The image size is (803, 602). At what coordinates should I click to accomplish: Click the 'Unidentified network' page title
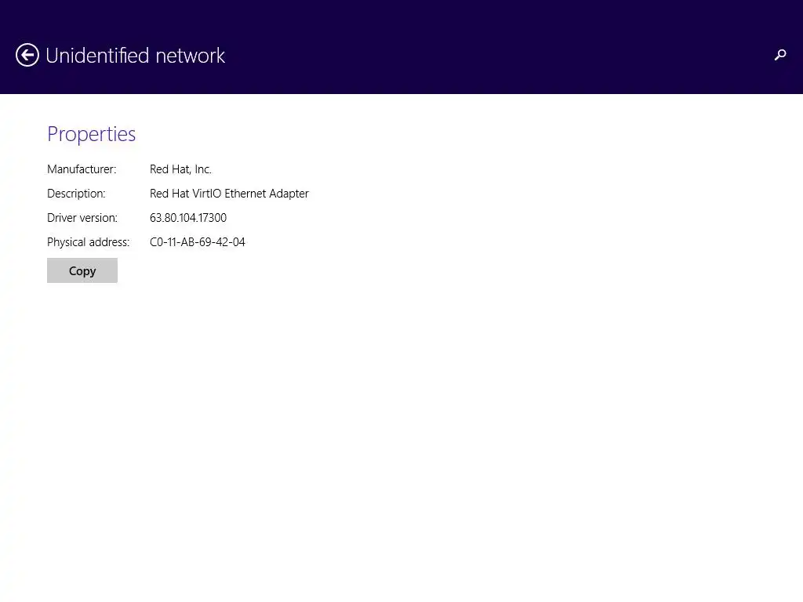pos(135,56)
